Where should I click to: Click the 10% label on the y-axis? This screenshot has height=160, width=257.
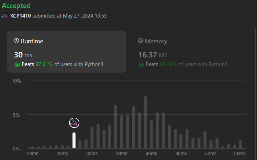point(16,81)
